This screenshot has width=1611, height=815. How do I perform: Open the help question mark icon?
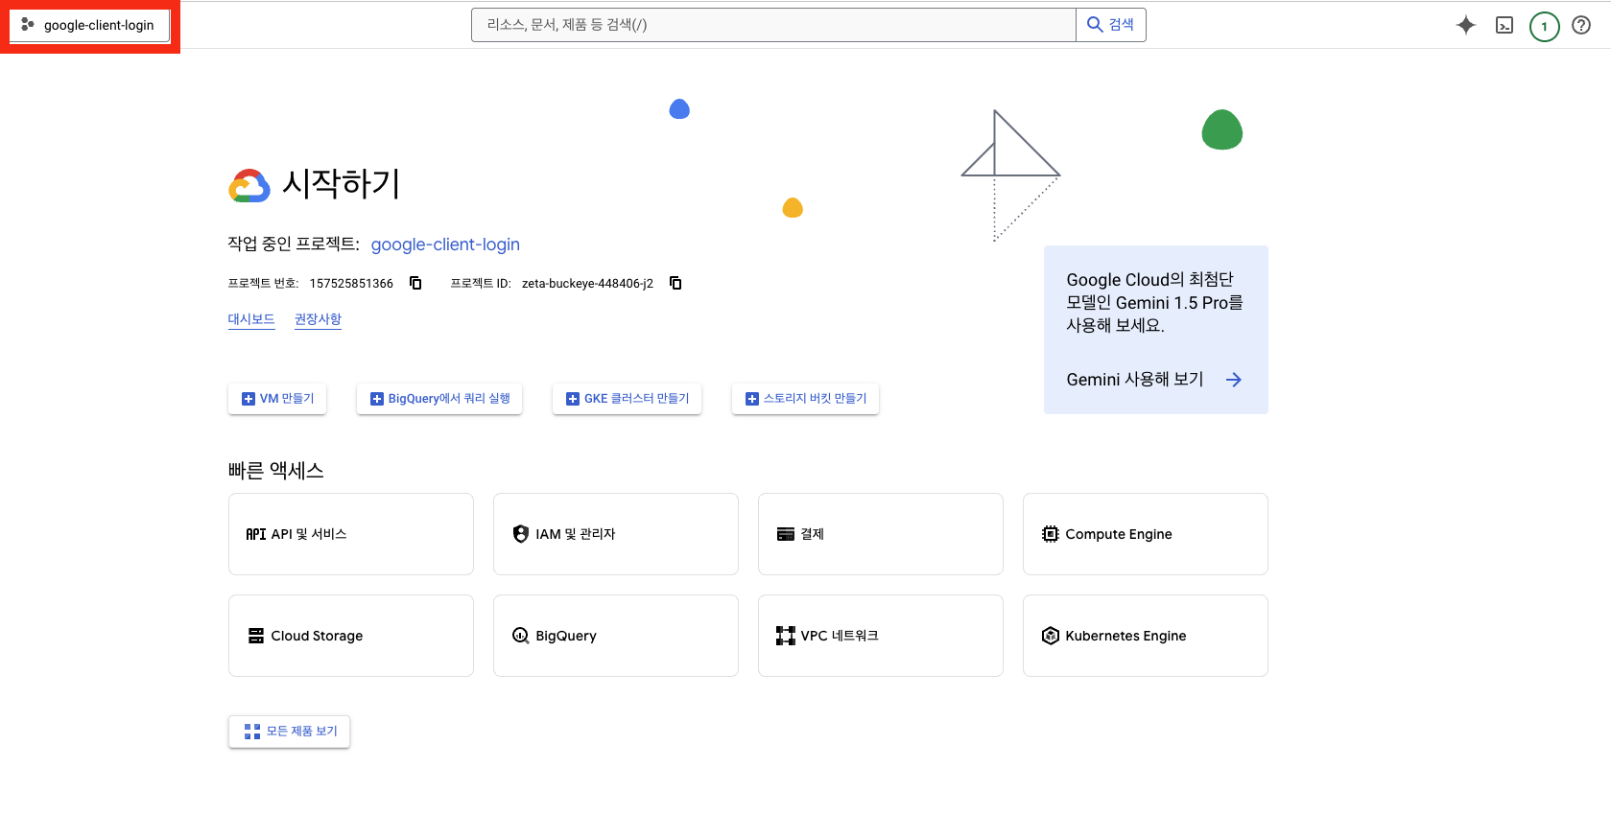[x=1581, y=26]
